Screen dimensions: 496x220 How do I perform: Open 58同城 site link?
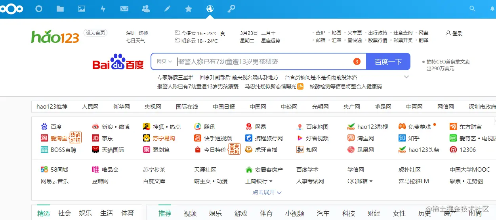(55, 170)
